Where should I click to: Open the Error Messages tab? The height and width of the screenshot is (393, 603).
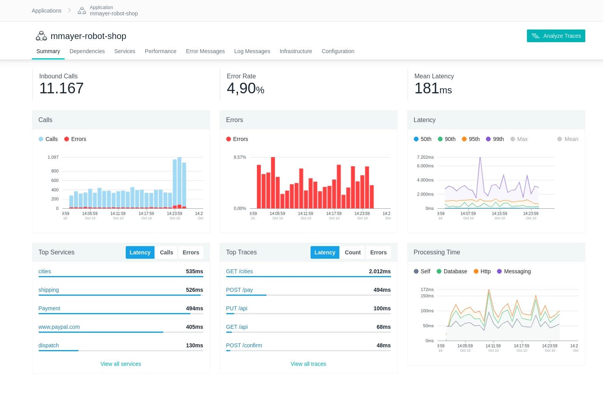tap(205, 51)
